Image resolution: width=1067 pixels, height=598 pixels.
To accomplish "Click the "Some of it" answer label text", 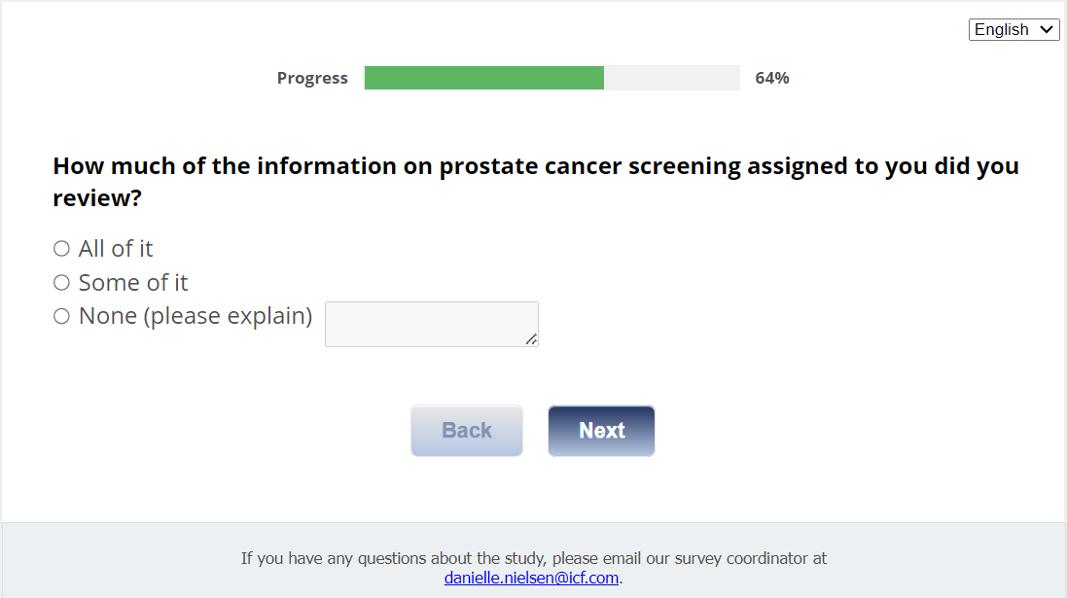I will tap(133, 283).
